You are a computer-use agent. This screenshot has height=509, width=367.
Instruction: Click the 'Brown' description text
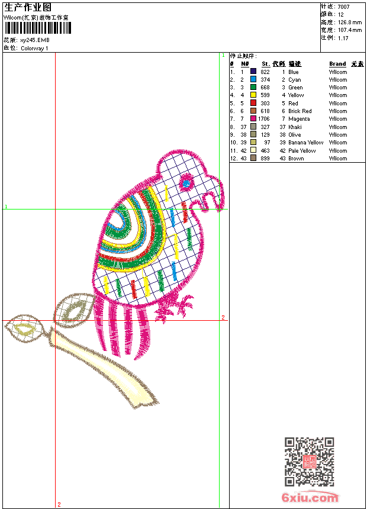coord(296,159)
